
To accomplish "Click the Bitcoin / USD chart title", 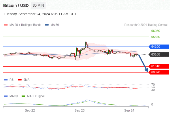I will point(16,5).
